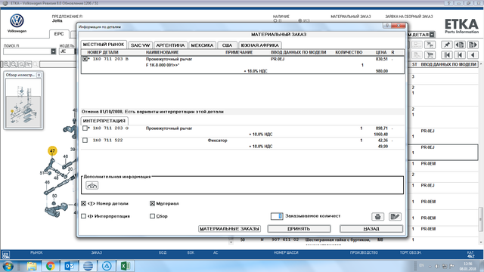484x272 pixels.
Task: Click the КОЛИЧЕСТВО column header
Action: tap(349, 52)
